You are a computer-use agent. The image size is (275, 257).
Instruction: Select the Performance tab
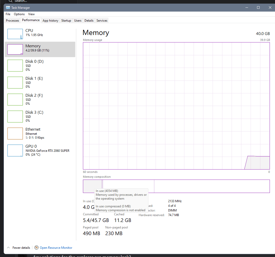coord(31,20)
